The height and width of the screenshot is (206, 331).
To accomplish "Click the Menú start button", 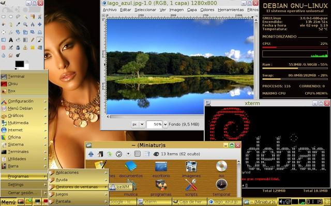I will [8, 202].
